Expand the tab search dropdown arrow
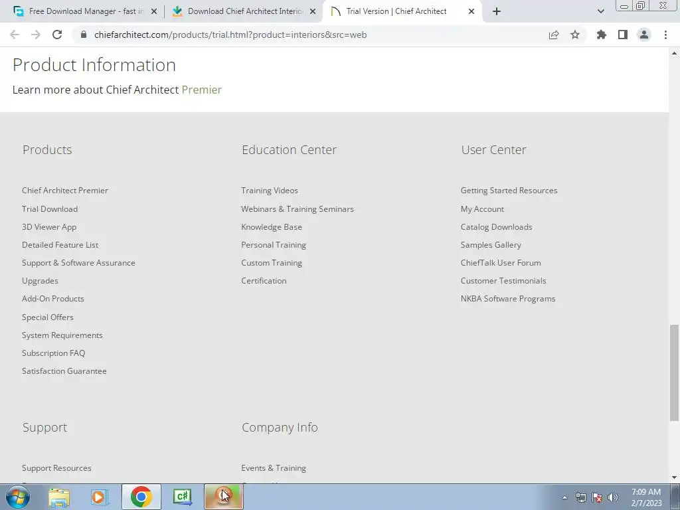The height and width of the screenshot is (510, 680). [600, 12]
